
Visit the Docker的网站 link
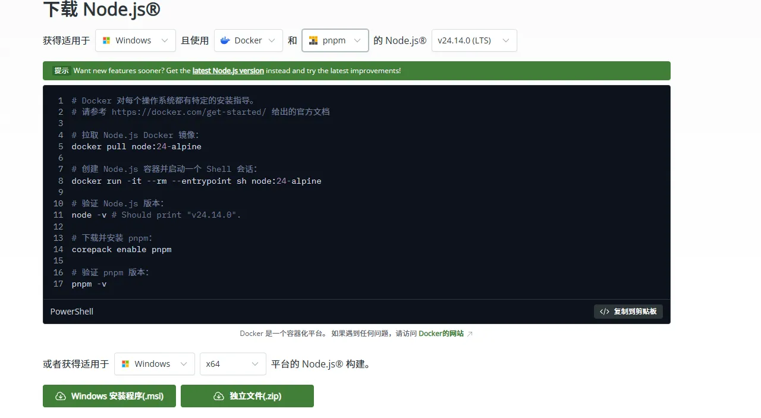441,334
